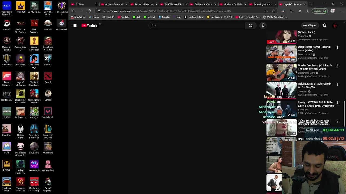Launch the R.E.P.O. desktop shortcut
The height and width of the screenshot is (194, 346).
[7, 166]
